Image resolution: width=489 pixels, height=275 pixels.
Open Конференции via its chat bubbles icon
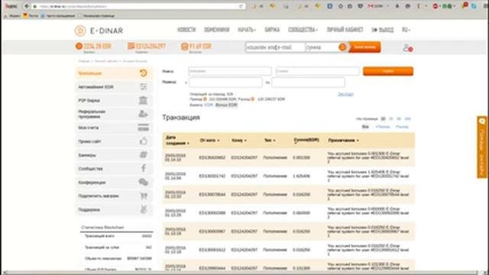pyautogui.click(x=143, y=182)
